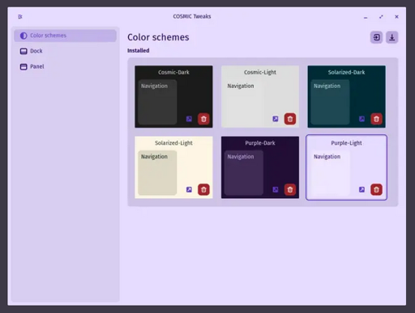Delete the Solarized-Light color scheme
The width and height of the screenshot is (415, 313).
click(x=203, y=189)
